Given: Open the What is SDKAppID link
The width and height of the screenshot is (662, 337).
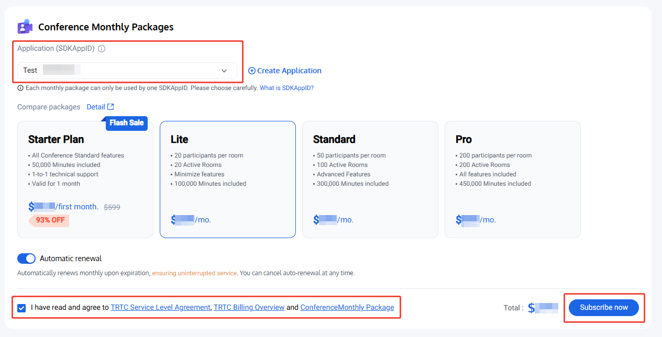Looking at the screenshot, I should point(286,88).
